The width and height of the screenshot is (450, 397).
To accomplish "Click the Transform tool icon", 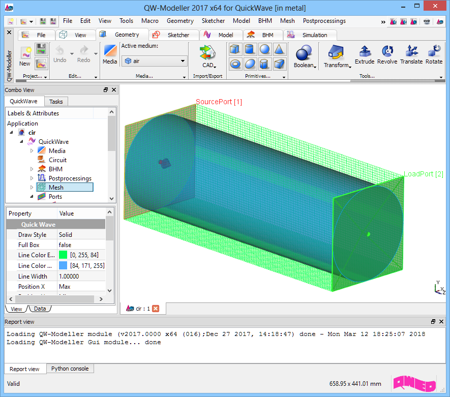I will tap(337, 56).
